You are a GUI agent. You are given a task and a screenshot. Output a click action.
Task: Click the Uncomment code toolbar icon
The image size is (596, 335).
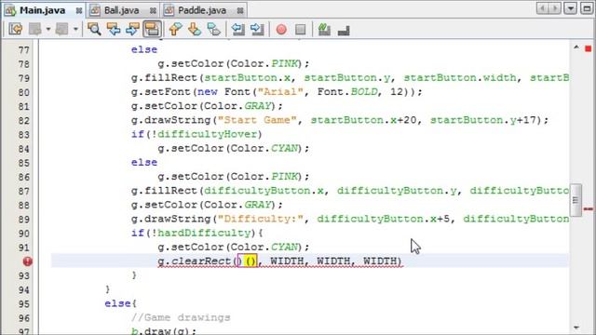(344, 30)
